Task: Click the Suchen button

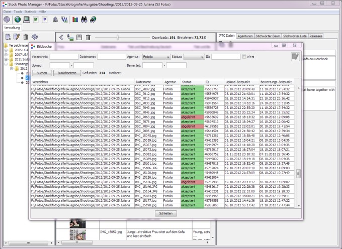Action: [42, 73]
